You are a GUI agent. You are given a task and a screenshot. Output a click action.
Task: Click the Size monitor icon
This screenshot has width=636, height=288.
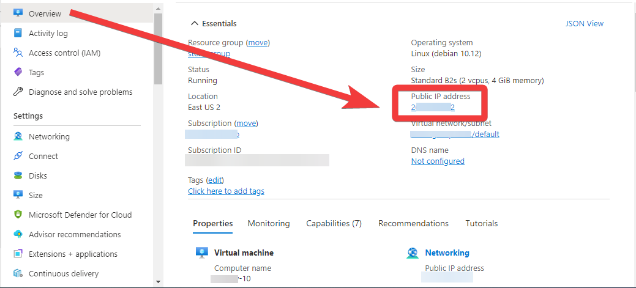click(x=18, y=195)
